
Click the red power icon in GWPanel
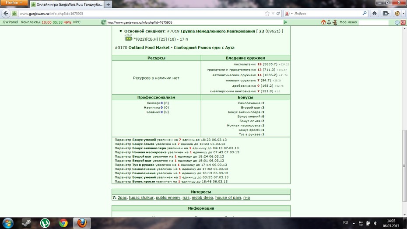(x=403, y=23)
